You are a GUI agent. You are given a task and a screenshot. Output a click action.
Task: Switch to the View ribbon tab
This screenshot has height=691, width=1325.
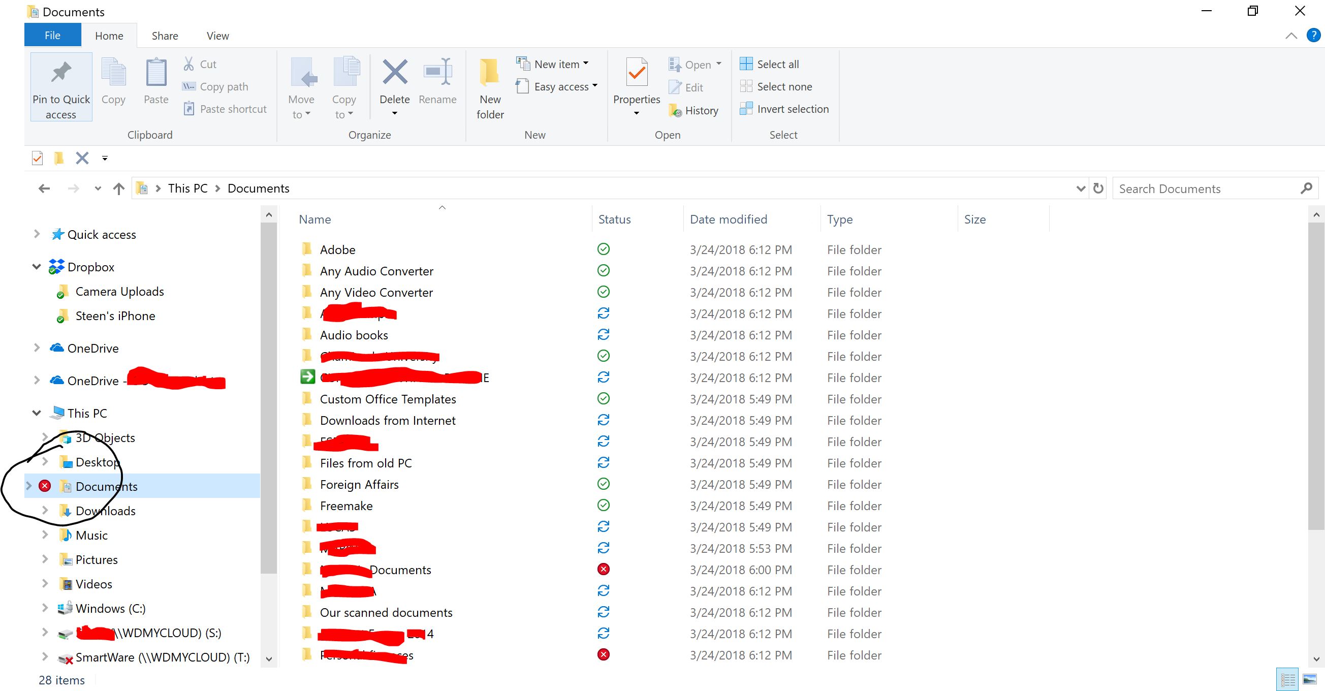[x=217, y=36]
